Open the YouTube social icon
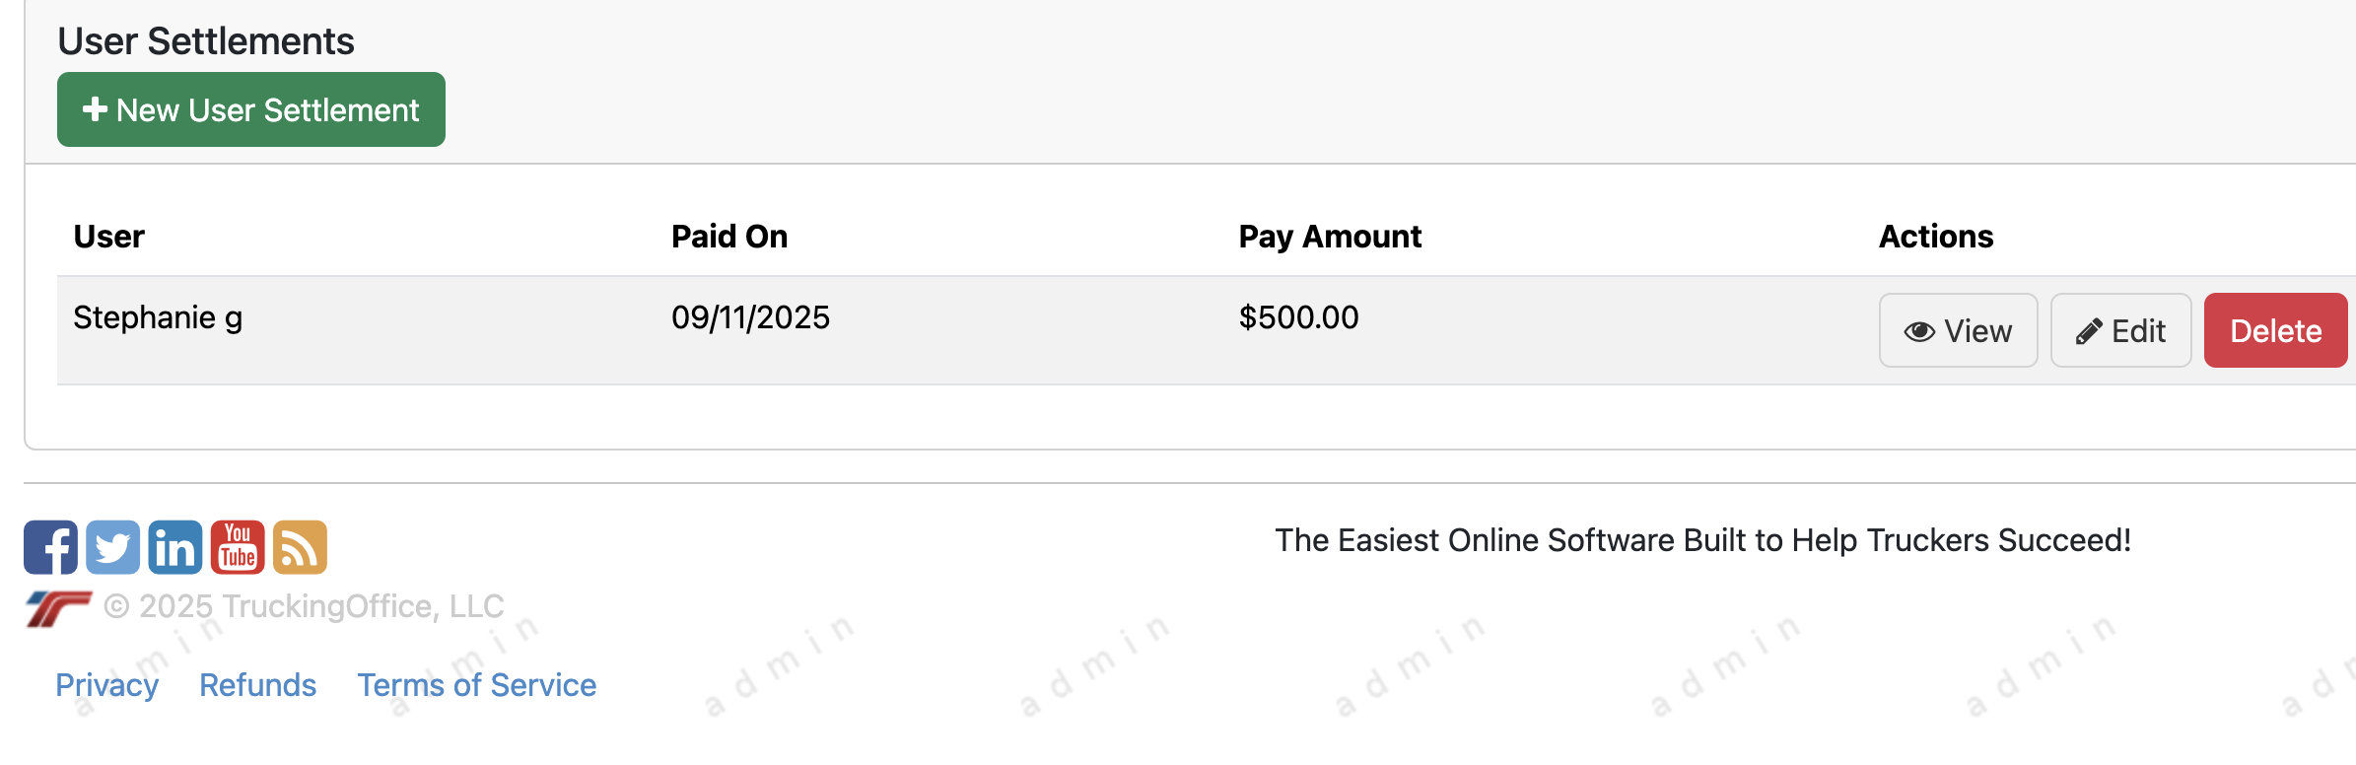This screenshot has width=2356, height=765. tap(238, 547)
